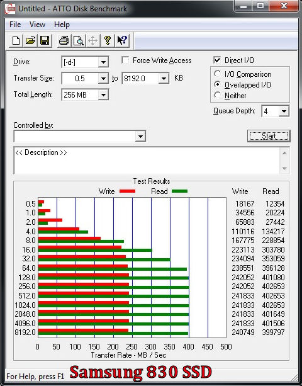
Task: Click read value 12354 for 0.5 KB
Action: tap(275, 204)
